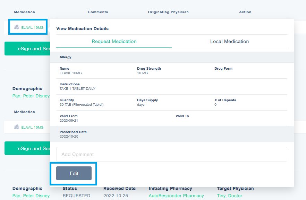Open Pan, Peter Disney link under middle Demographic
This screenshot has height=200, width=306.
(x=31, y=96)
